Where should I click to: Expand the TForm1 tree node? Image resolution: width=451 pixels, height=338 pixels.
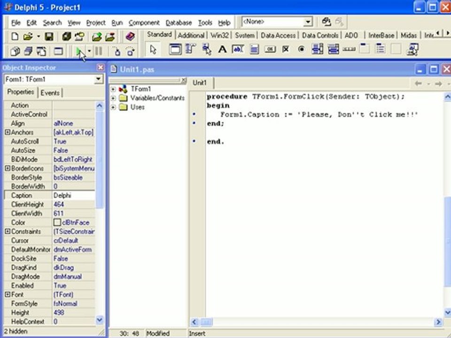pyautogui.click(x=113, y=89)
